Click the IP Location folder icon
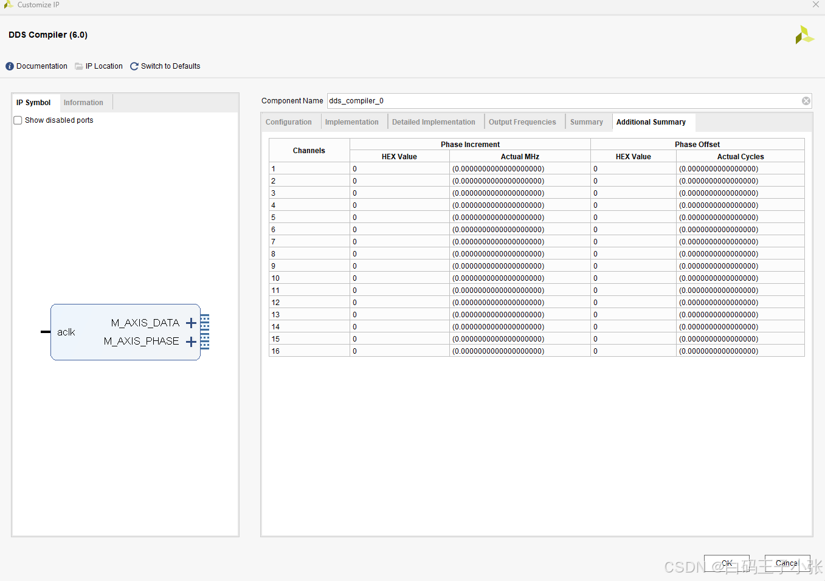Screen dimensions: 825x581 [79, 66]
